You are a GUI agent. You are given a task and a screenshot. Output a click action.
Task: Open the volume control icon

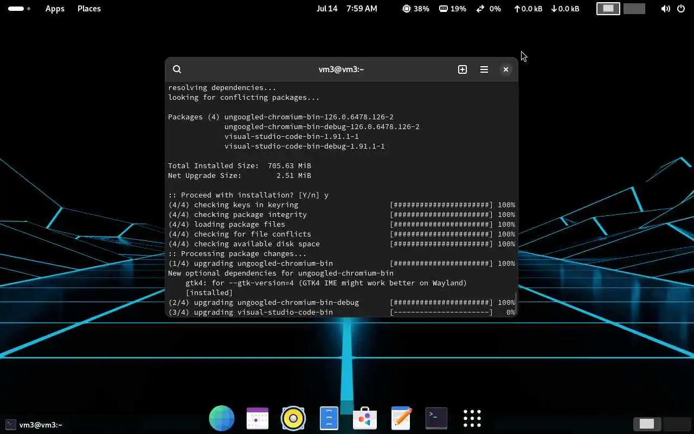[x=666, y=9]
